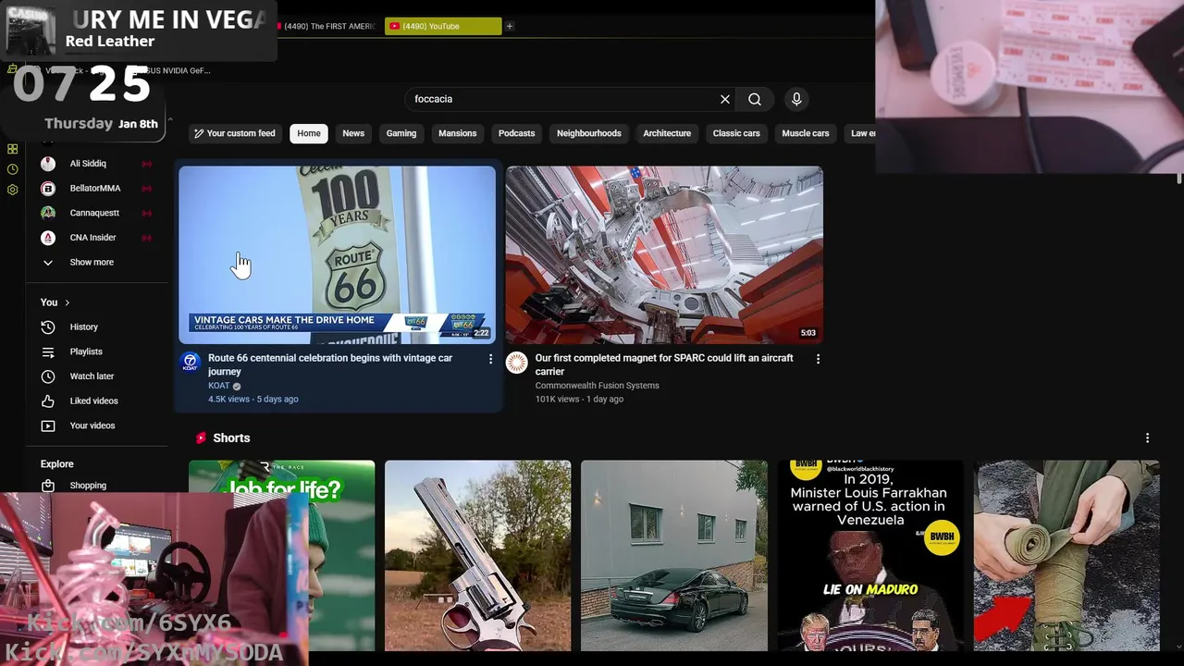The height and width of the screenshot is (666, 1184).
Task: Click the Liked videos thumbs-up icon
Action: (x=48, y=401)
